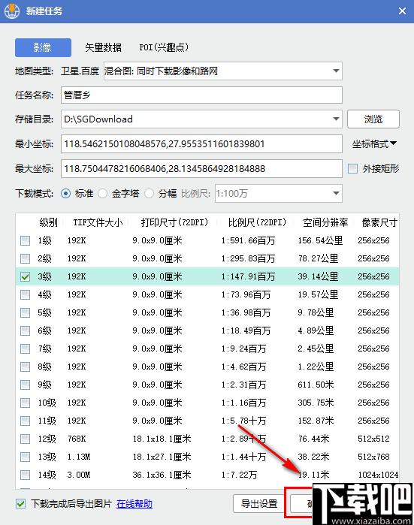Viewport: 414px width, 525px height.
Task: Click the 浏览 button
Action: click(x=373, y=119)
